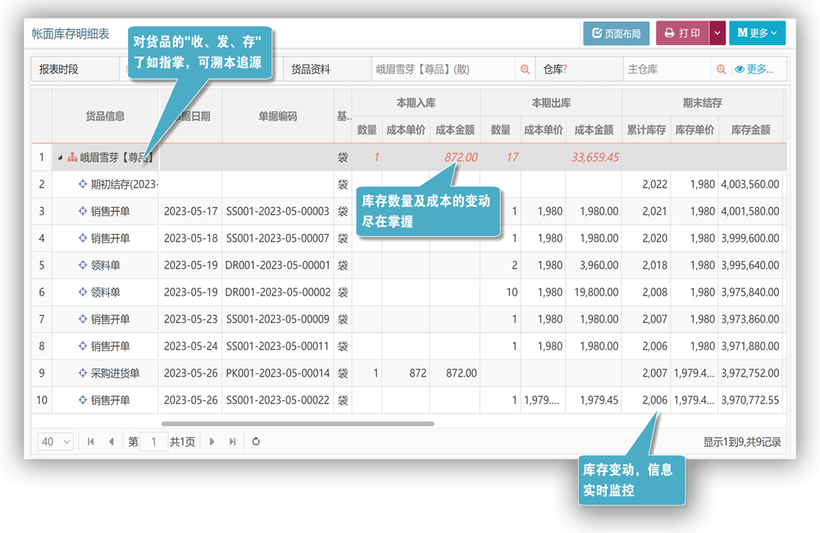Click the icon next to 期初结存 row

click(83, 183)
